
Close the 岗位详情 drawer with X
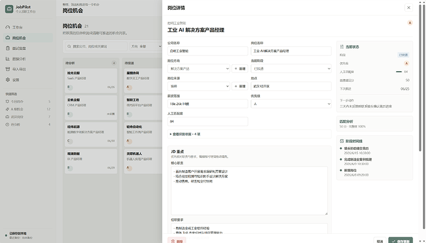click(x=409, y=7)
